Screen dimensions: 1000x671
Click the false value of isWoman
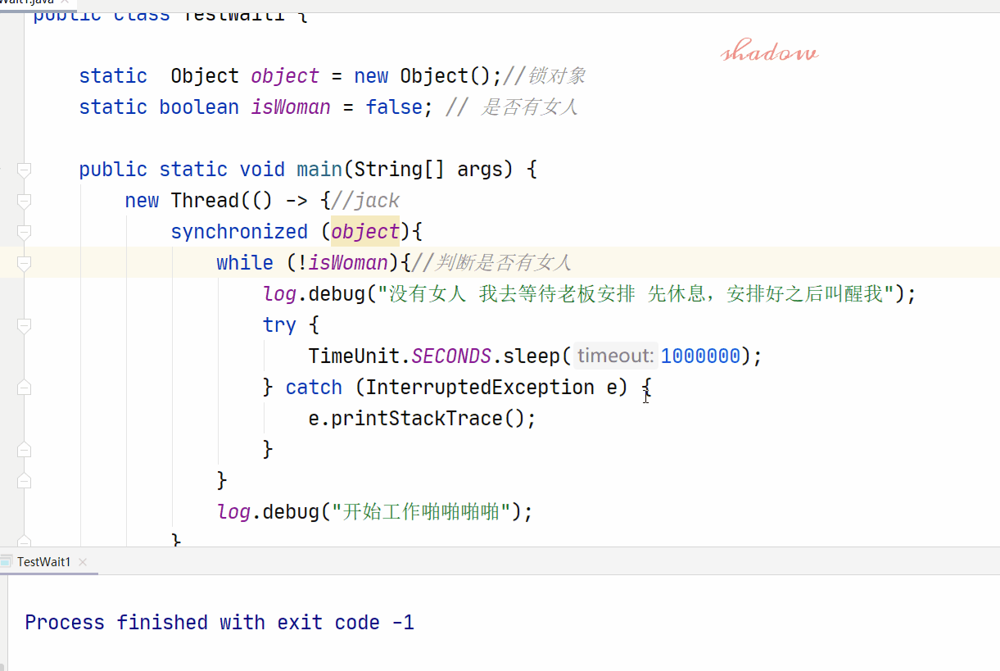tap(393, 107)
